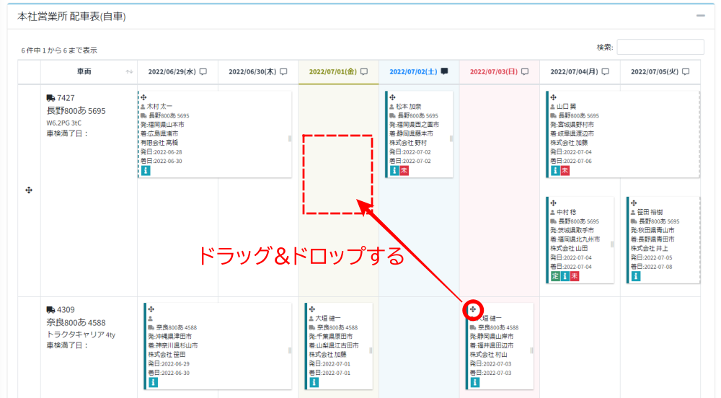Click circled move handle on 静岡県山岸市 card
Viewport: 721px width, 398px height.
tap(472, 309)
